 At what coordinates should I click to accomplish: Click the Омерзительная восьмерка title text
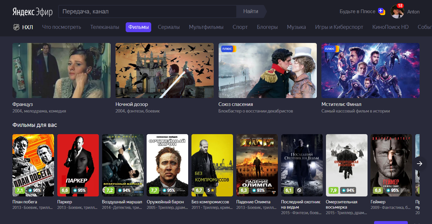pyautogui.click(x=342, y=204)
